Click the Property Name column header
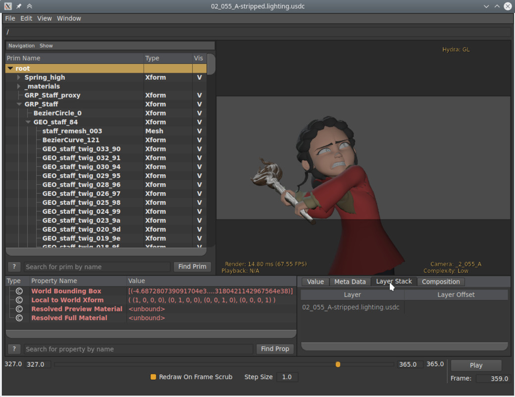Viewport: 515px width, 397px height. [x=78, y=281]
